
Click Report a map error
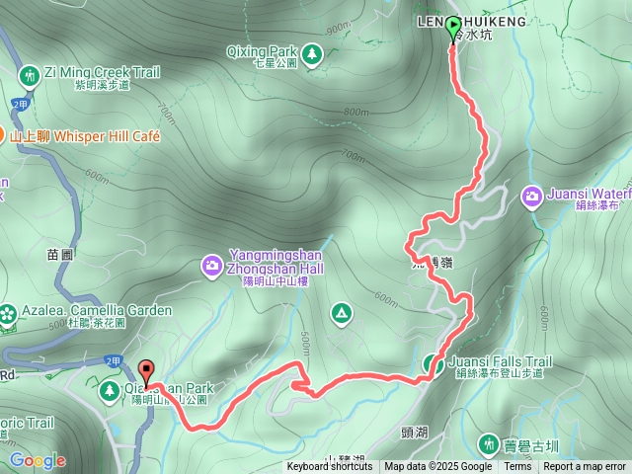(x=585, y=467)
